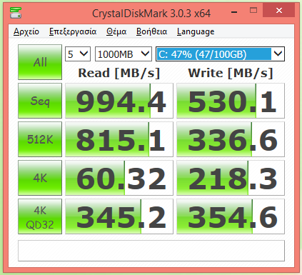Expand the C: 47% drive selection dropdown
This screenshot has width=302, height=275.
tap(220, 54)
